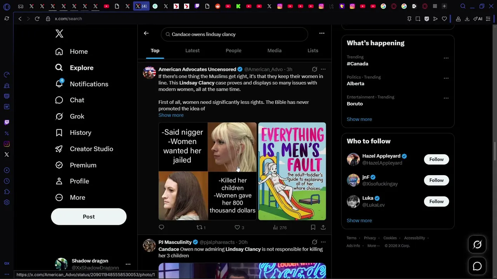497x279 pixels.
Task: Open GX Control in the Opera sidebar
Action: [7, 74]
